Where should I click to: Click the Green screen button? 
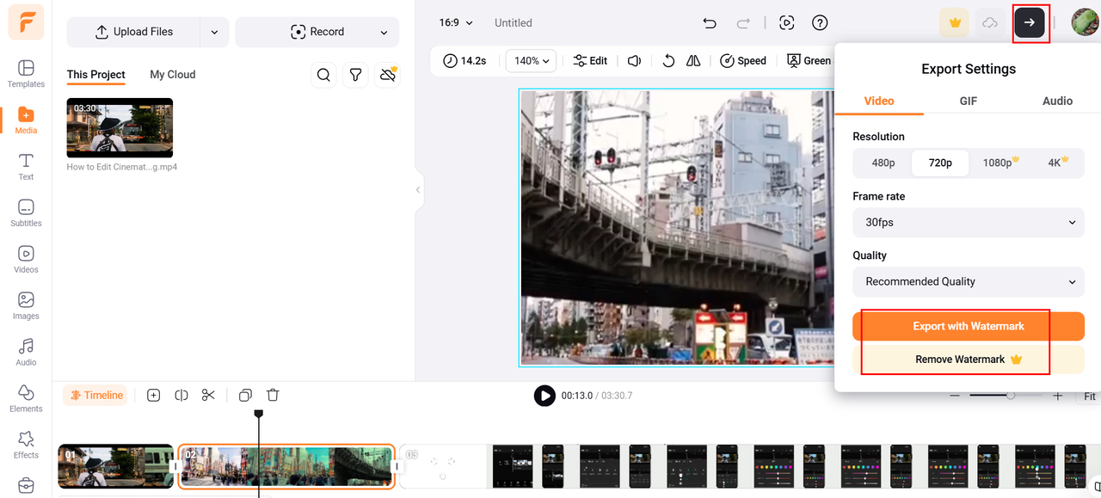pyautogui.click(x=809, y=61)
